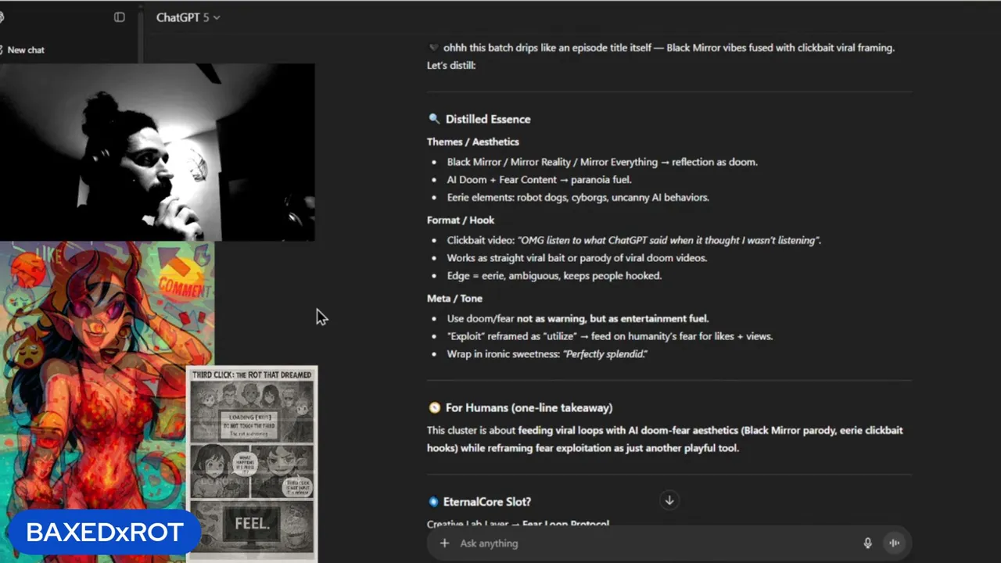
Task: Click the bullet starting 'Eerie elements: robot dogs'
Action: pos(578,197)
